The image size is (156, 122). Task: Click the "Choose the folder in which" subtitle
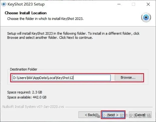(45, 19)
